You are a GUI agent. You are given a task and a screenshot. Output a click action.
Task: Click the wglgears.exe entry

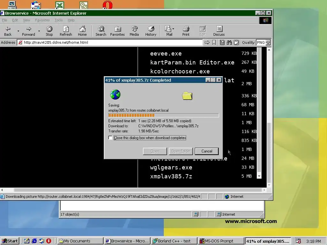pos(171,167)
